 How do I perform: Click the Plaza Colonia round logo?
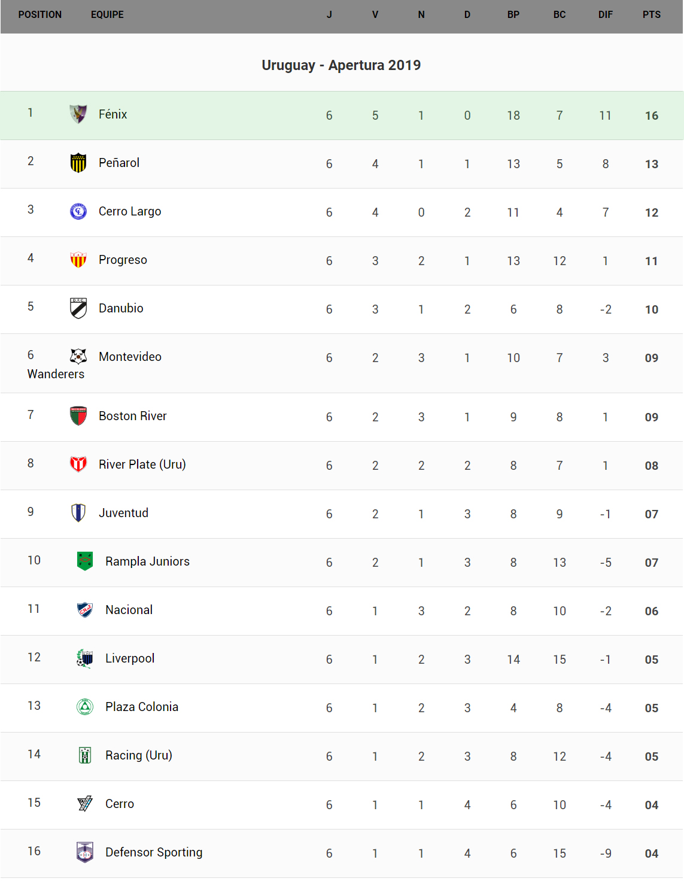pyautogui.click(x=85, y=707)
